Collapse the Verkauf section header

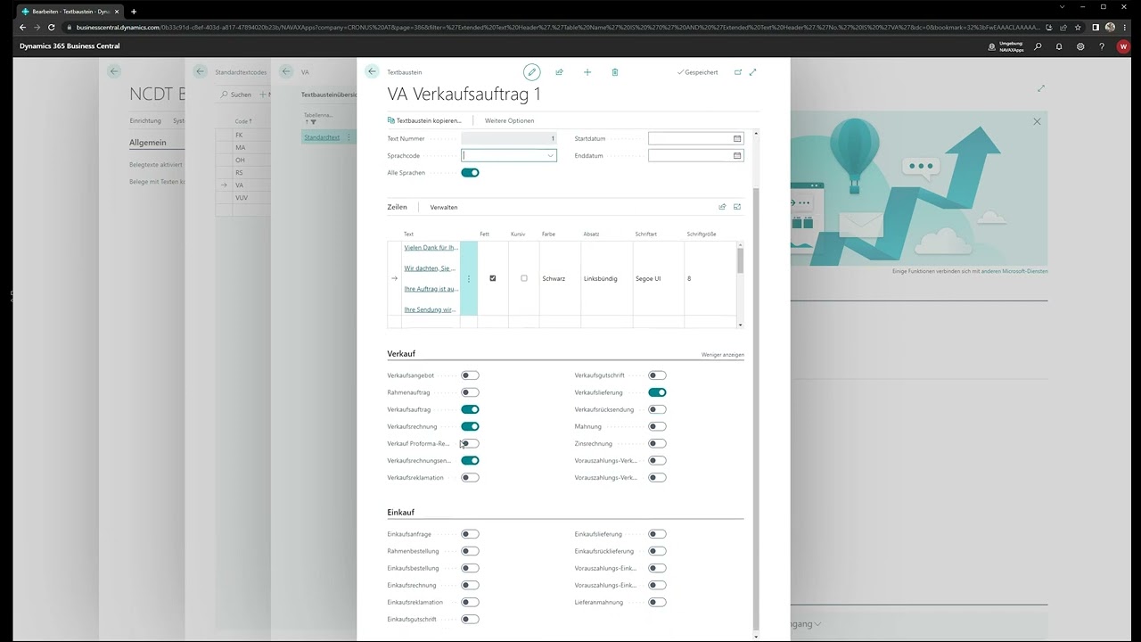[x=401, y=354]
